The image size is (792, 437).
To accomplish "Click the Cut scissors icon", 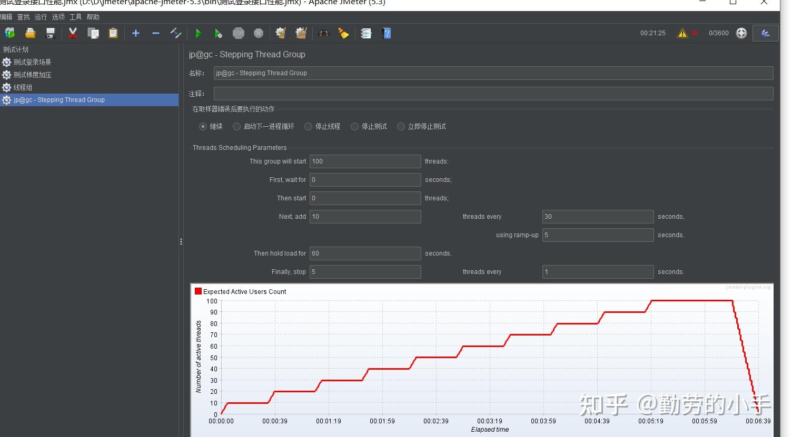I will 73,34.
